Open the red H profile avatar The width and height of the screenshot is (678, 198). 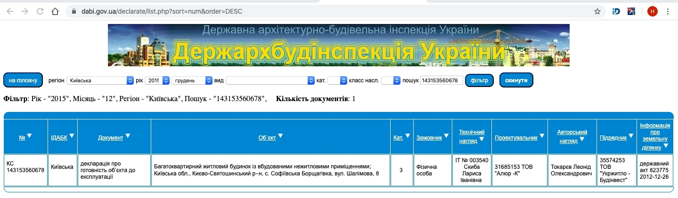[x=652, y=11]
